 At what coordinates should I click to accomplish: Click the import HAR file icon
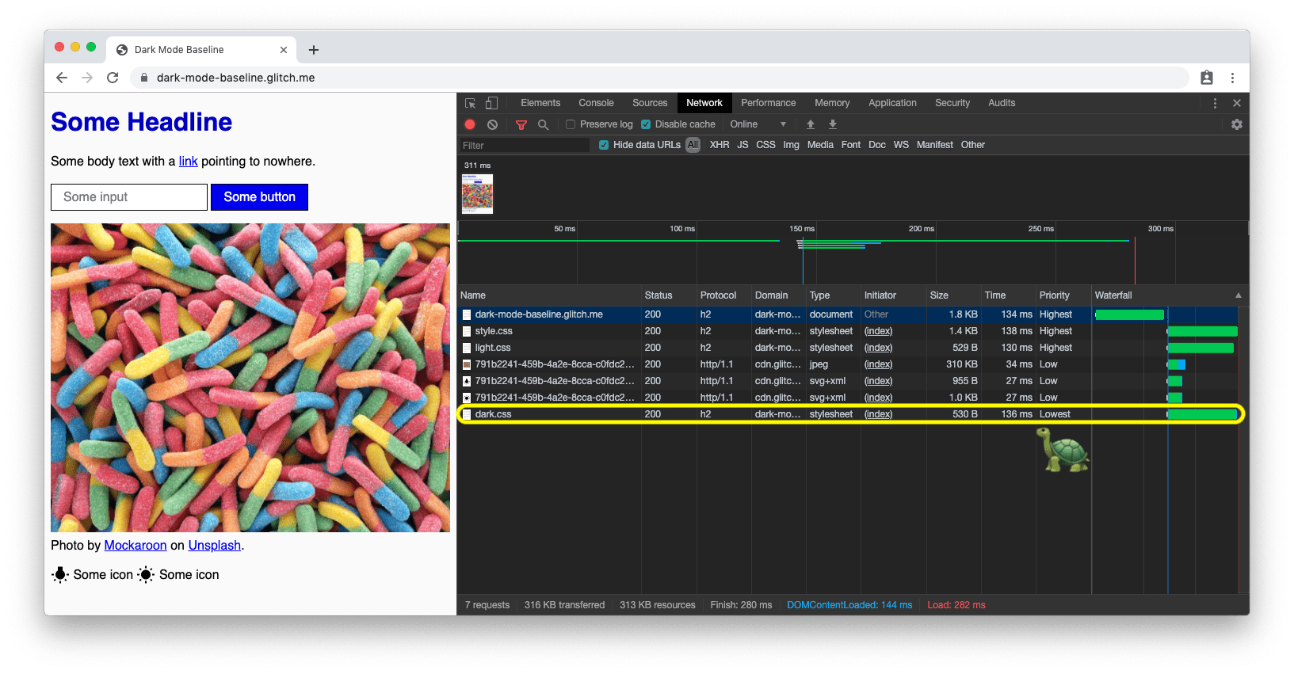tap(811, 124)
